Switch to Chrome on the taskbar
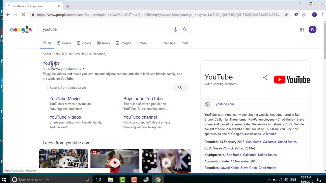Screen dimensions: 326x183 pos(158,180)
